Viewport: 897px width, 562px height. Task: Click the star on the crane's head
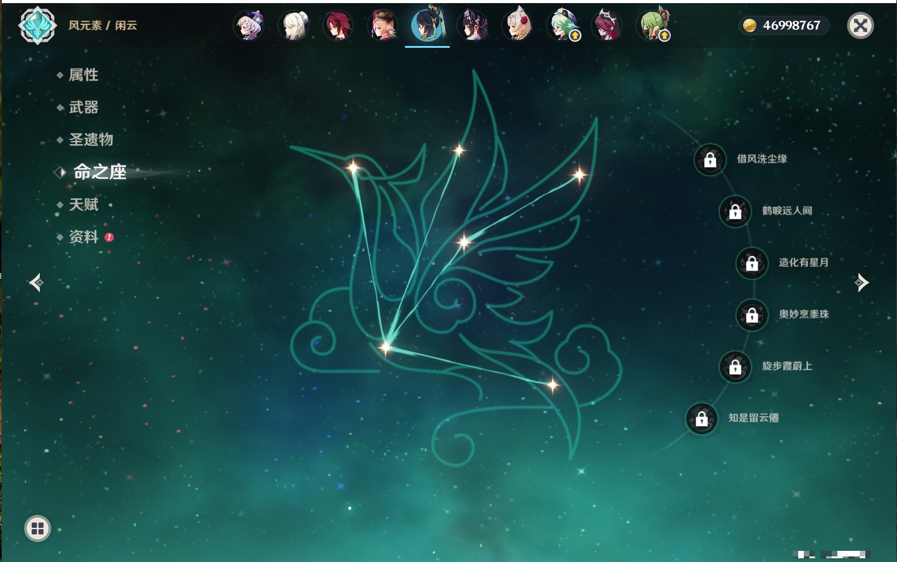point(353,166)
